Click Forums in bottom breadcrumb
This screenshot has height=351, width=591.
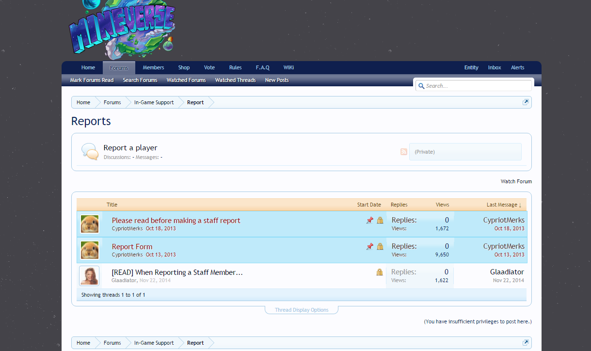[112, 343]
